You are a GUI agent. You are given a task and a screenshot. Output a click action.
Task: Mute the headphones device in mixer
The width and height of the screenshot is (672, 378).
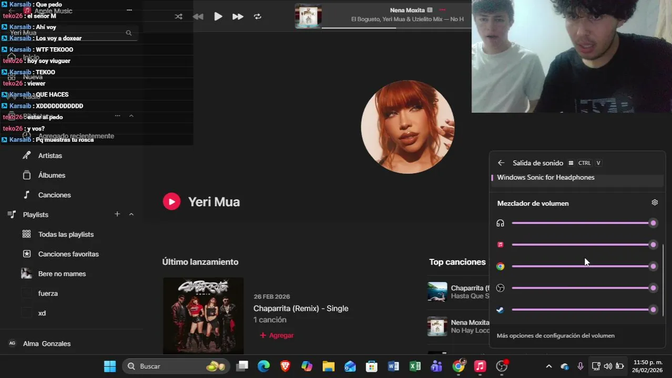point(500,223)
